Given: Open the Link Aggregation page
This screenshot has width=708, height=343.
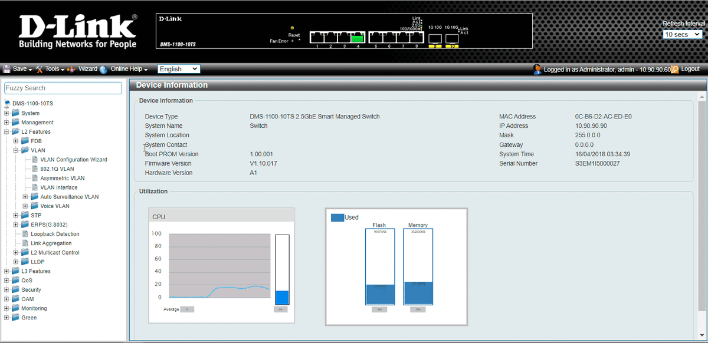Looking at the screenshot, I should (x=51, y=243).
